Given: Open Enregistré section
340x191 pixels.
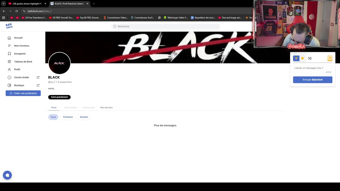Looking at the screenshot, I should pos(20,54).
